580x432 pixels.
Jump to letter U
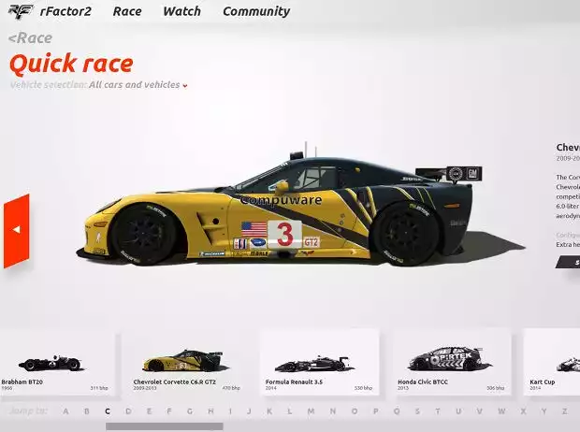(458, 411)
